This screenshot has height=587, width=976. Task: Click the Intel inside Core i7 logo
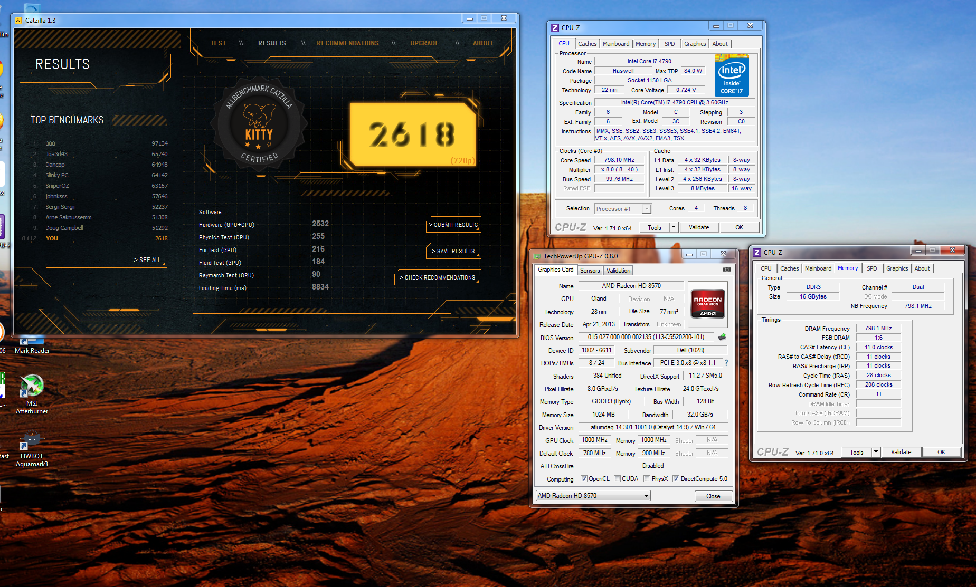pyautogui.click(x=732, y=75)
